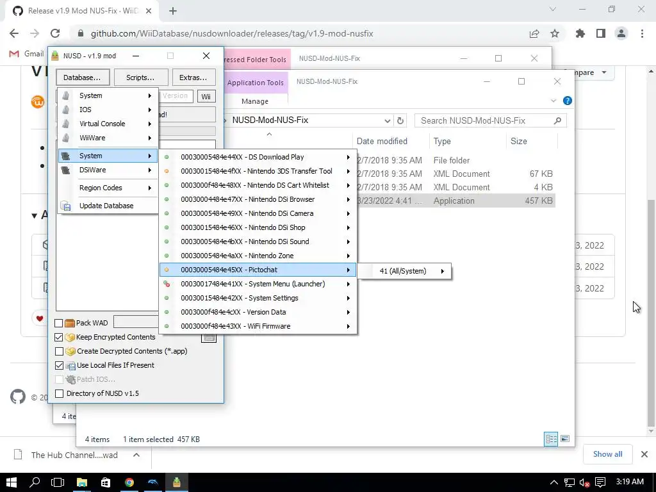Open the Explorer address bar history dropdown
This screenshot has height=492, width=656.
click(388, 121)
